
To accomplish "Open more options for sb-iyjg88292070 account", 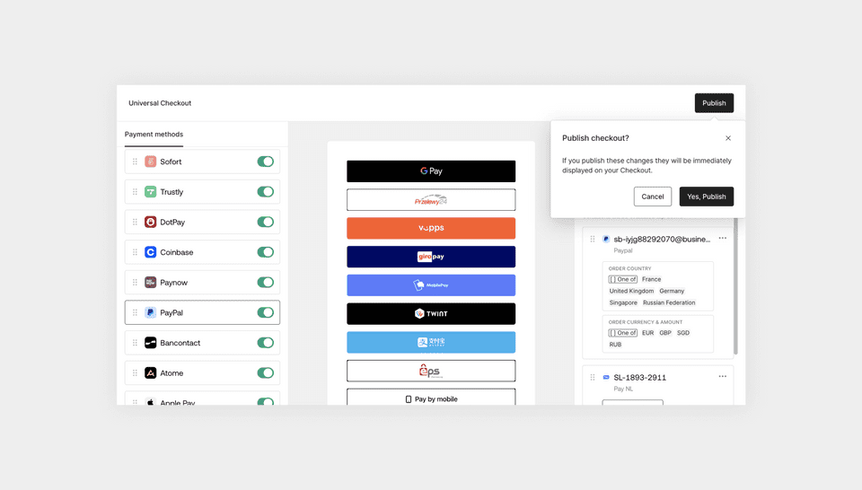I will 722,239.
